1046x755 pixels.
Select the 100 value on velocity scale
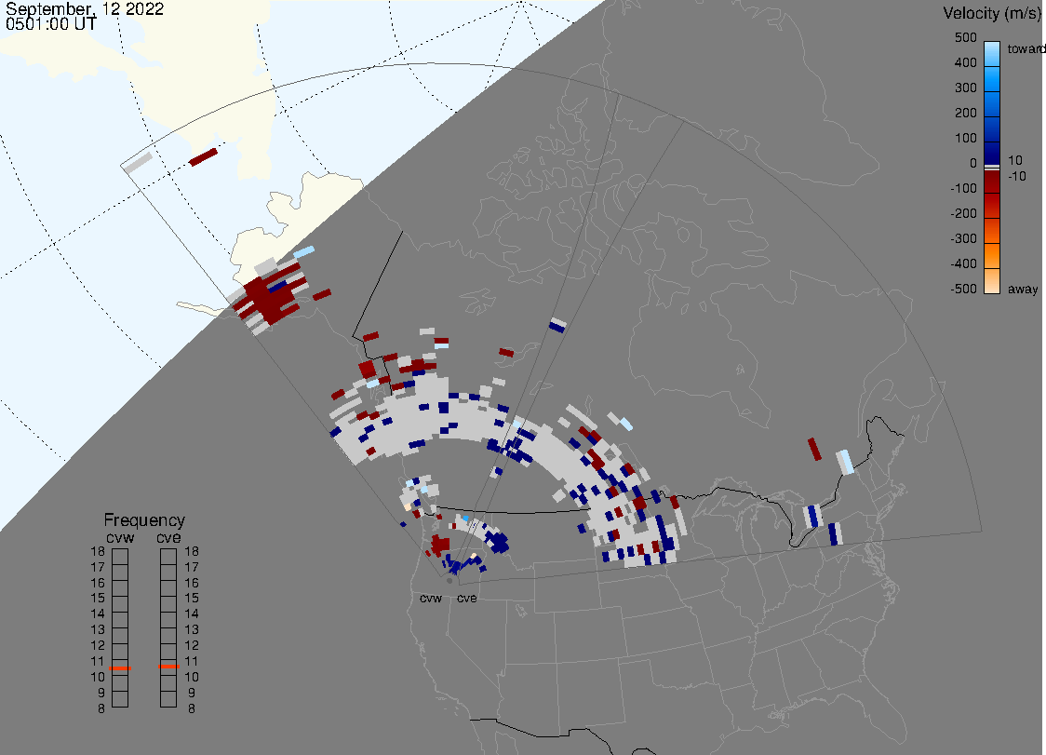click(x=965, y=138)
